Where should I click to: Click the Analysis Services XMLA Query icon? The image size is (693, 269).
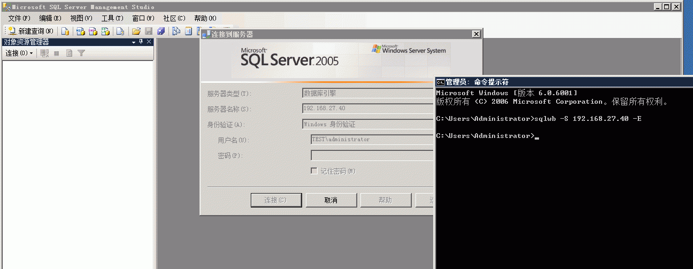click(x=105, y=31)
